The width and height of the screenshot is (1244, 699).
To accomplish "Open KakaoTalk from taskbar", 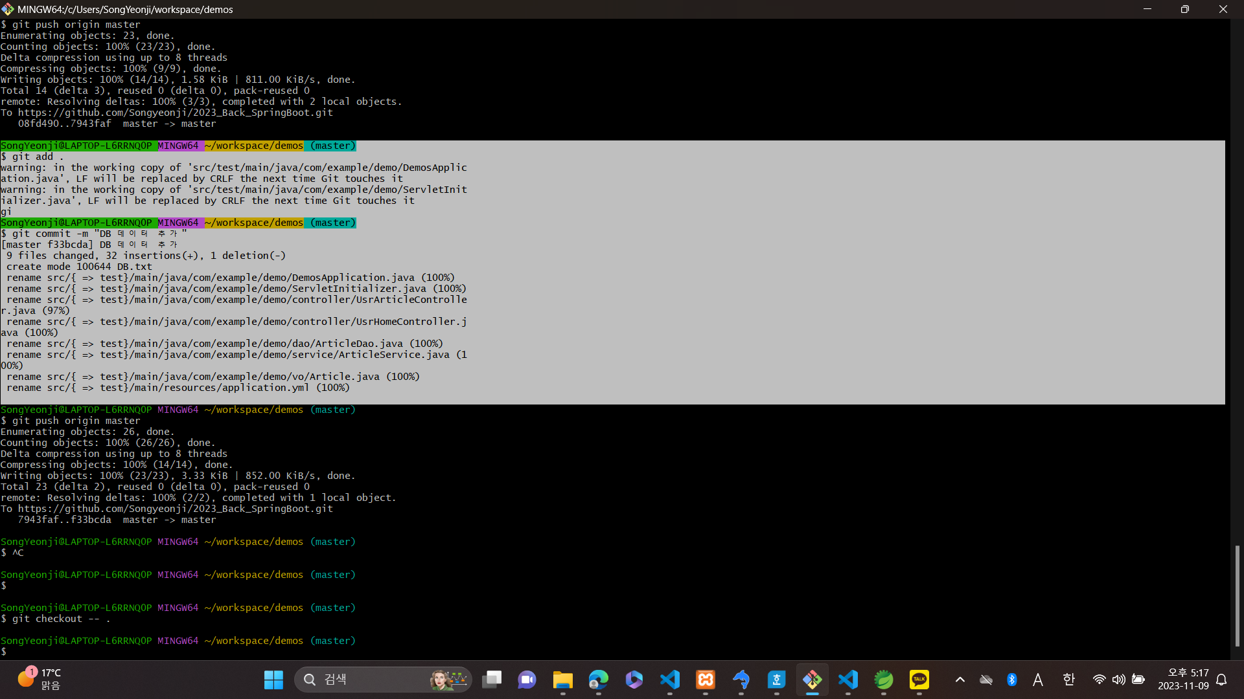I will pos(919,680).
